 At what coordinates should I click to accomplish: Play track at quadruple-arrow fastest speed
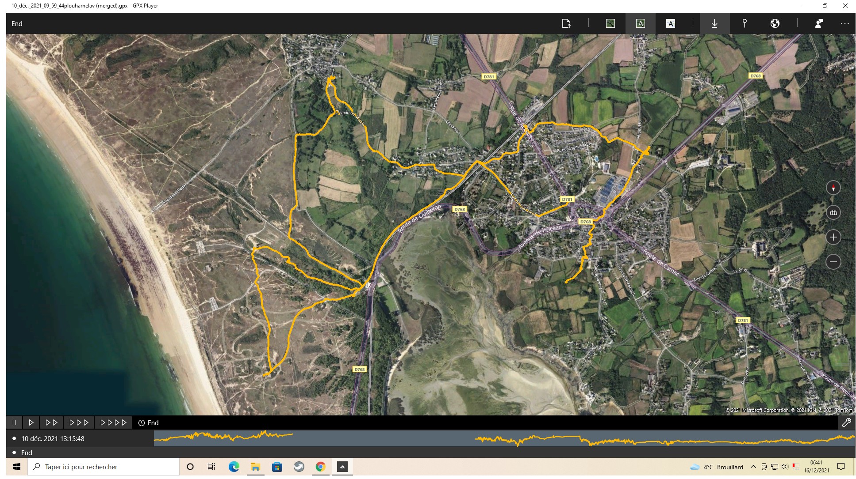[x=113, y=423]
